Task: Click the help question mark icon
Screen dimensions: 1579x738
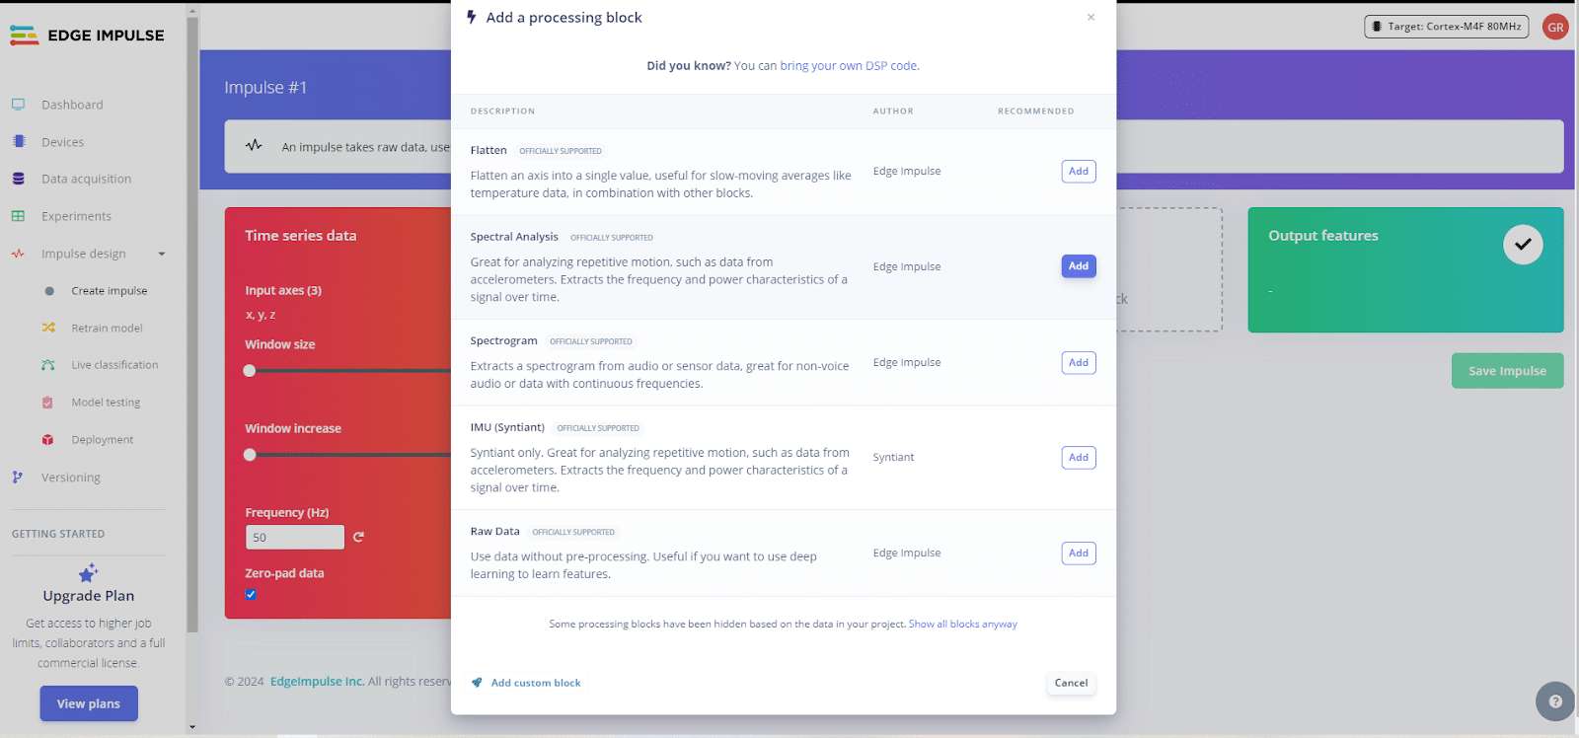Action: pyautogui.click(x=1555, y=701)
